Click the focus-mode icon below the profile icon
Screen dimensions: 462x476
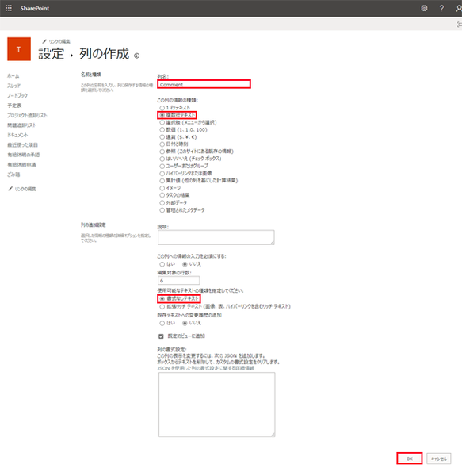click(459, 25)
